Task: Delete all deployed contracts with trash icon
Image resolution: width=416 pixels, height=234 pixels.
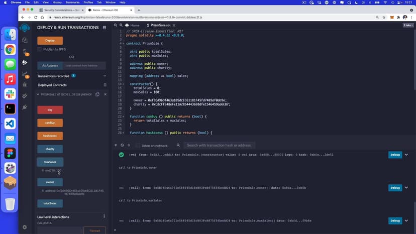Action: click(x=105, y=85)
